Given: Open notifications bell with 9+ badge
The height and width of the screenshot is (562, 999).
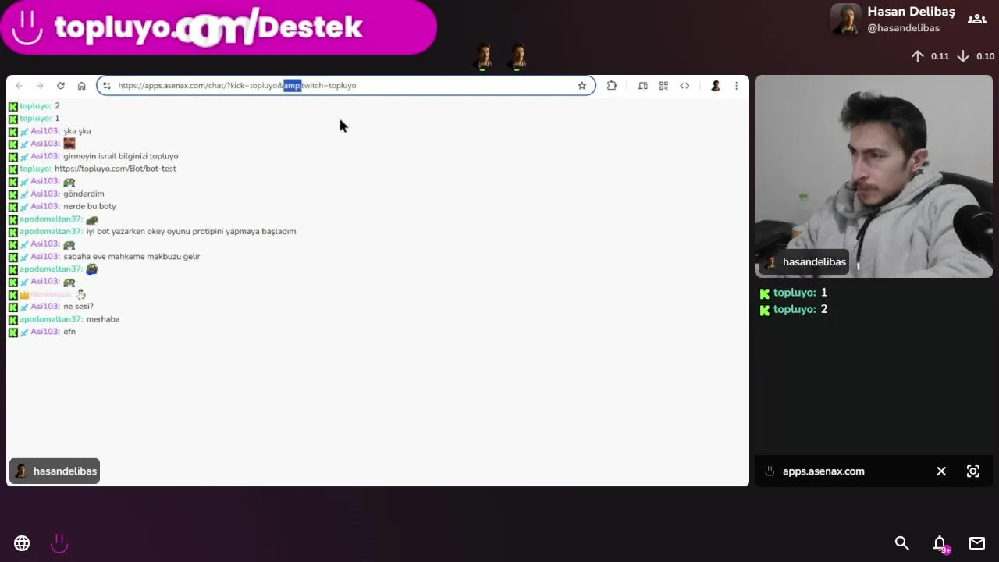Looking at the screenshot, I should [940, 543].
